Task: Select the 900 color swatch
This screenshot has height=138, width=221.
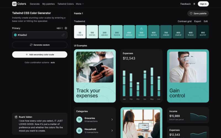Action: pos(191,32)
